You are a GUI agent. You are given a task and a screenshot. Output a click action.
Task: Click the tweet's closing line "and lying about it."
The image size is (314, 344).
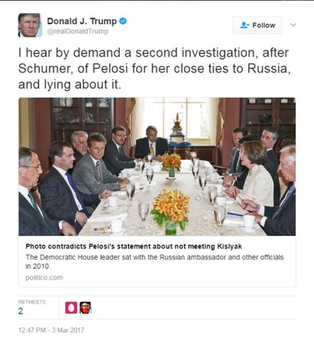coord(70,84)
